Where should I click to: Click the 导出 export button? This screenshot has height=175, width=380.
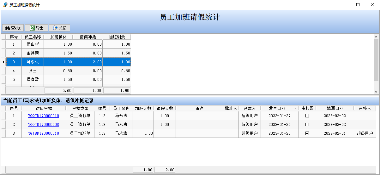[x=36, y=28]
